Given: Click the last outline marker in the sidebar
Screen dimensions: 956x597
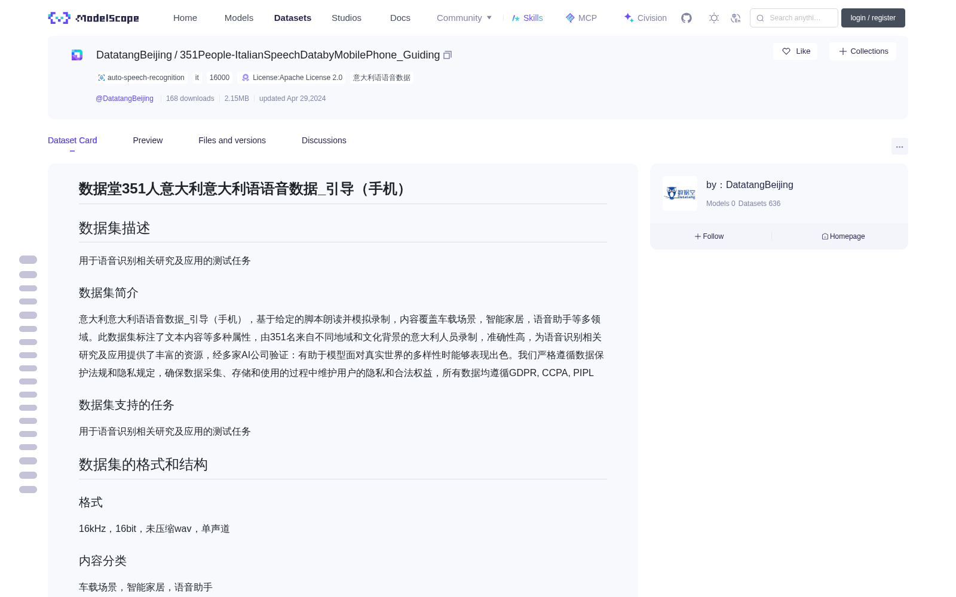Looking at the screenshot, I should [28, 490].
